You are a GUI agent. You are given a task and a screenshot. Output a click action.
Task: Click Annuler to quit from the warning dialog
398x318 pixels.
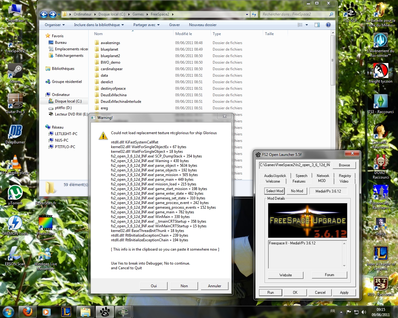pos(215,286)
